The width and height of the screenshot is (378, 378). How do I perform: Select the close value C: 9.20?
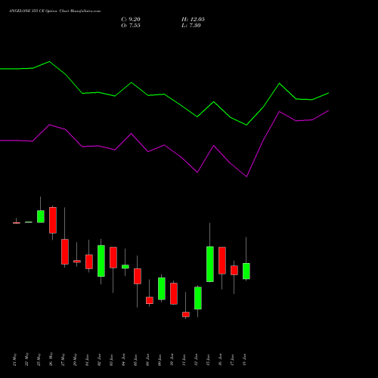point(131,20)
